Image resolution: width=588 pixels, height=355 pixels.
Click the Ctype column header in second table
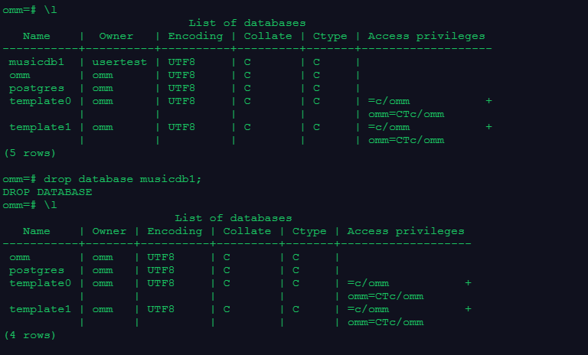tap(309, 231)
